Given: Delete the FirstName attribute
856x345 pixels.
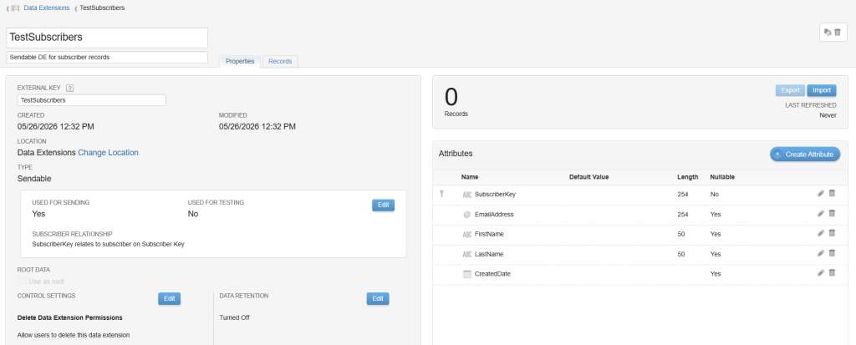Looking at the screenshot, I should (832, 233).
